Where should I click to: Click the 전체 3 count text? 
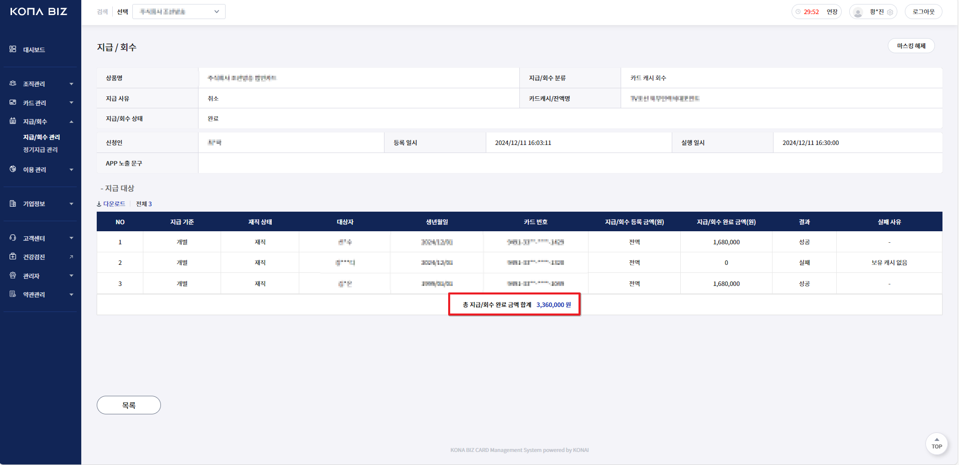[x=144, y=204]
